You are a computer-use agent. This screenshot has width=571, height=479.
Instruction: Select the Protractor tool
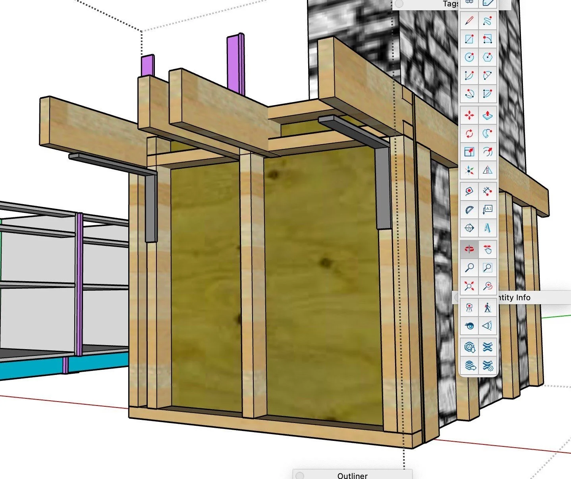469,210
